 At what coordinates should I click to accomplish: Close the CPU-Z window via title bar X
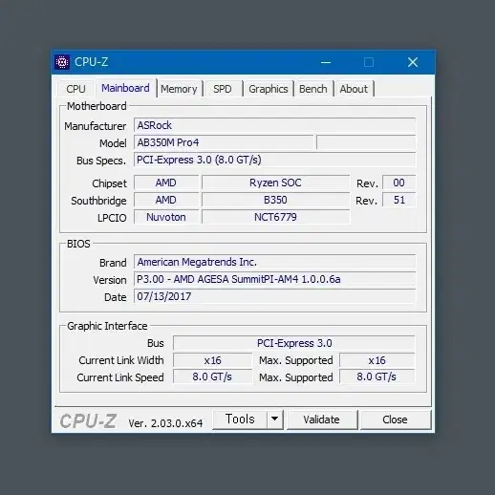point(413,62)
